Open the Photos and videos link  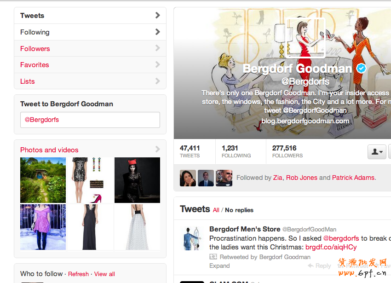pyautogui.click(x=49, y=150)
